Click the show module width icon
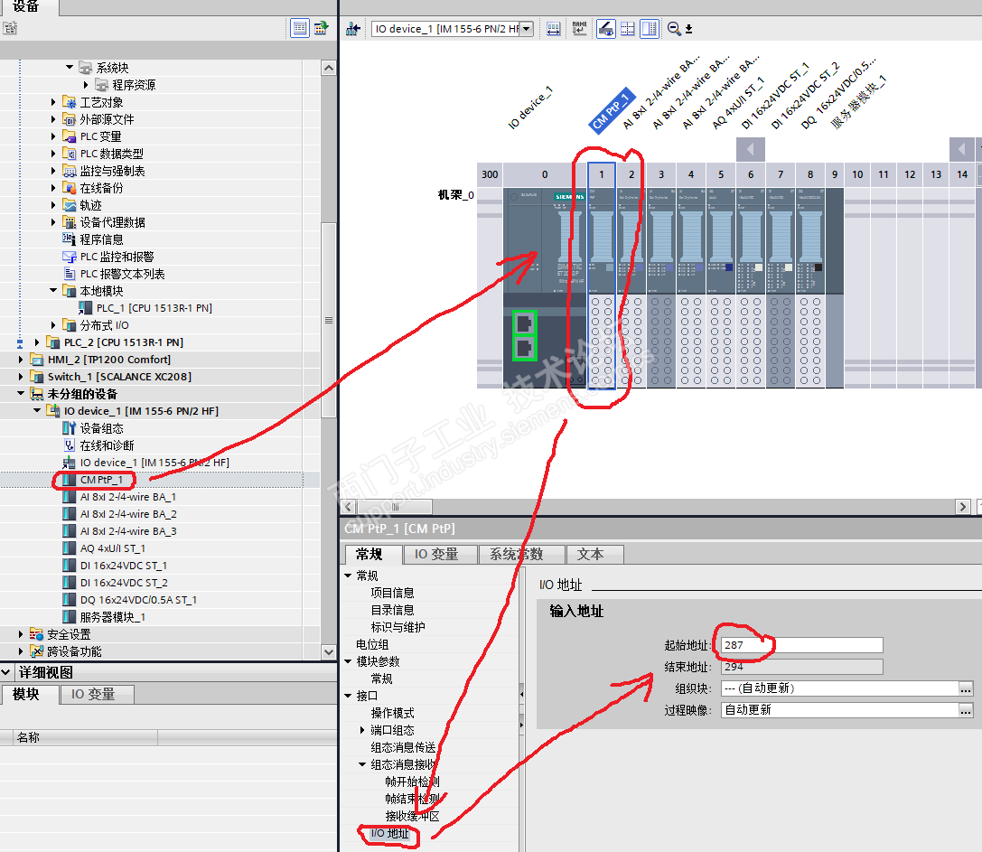Screen dimensions: 982x852 point(554,29)
